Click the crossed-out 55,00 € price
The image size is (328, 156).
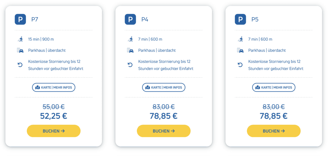click(54, 107)
